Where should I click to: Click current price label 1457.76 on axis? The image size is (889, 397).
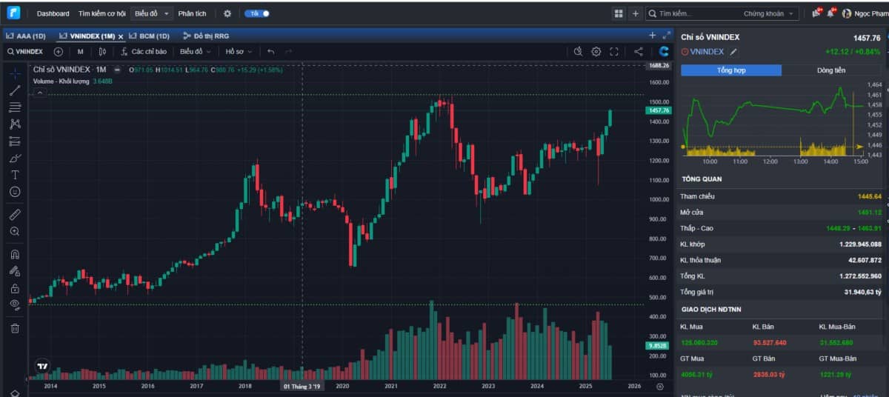click(x=658, y=110)
